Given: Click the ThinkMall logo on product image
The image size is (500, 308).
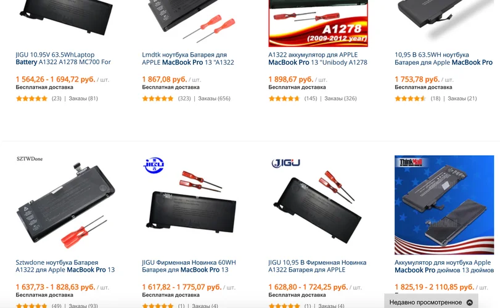Looking at the screenshot, I should 411,162.
